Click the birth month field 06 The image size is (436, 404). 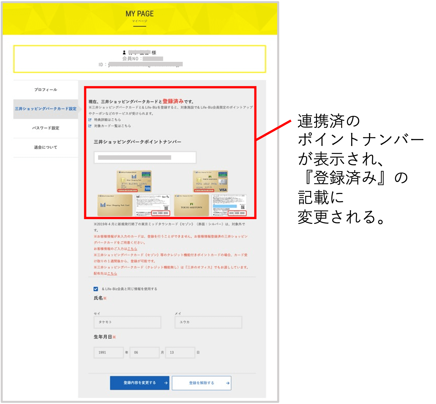(x=144, y=352)
